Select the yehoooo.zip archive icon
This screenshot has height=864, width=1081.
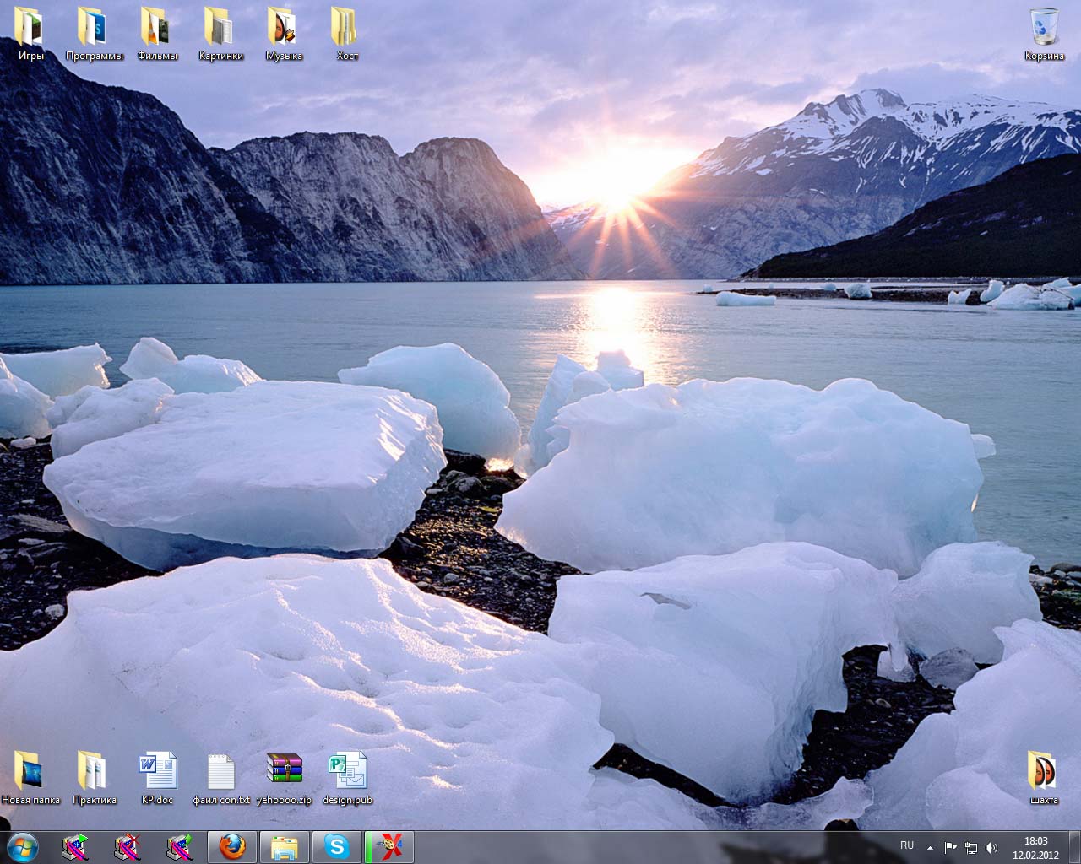tap(284, 778)
